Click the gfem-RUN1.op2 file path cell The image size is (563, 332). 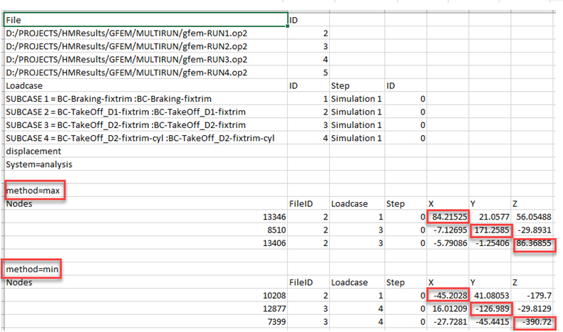click(x=145, y=33)
